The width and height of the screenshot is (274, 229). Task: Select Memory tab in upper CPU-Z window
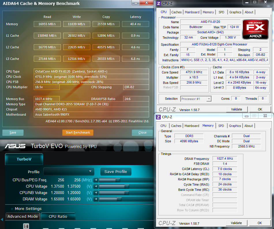208,12
